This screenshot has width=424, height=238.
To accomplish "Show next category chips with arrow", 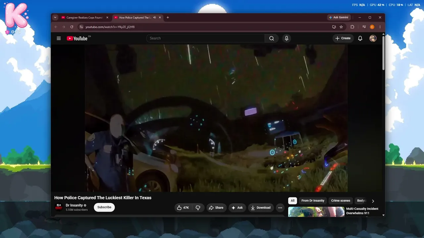I will coord(373,201).
